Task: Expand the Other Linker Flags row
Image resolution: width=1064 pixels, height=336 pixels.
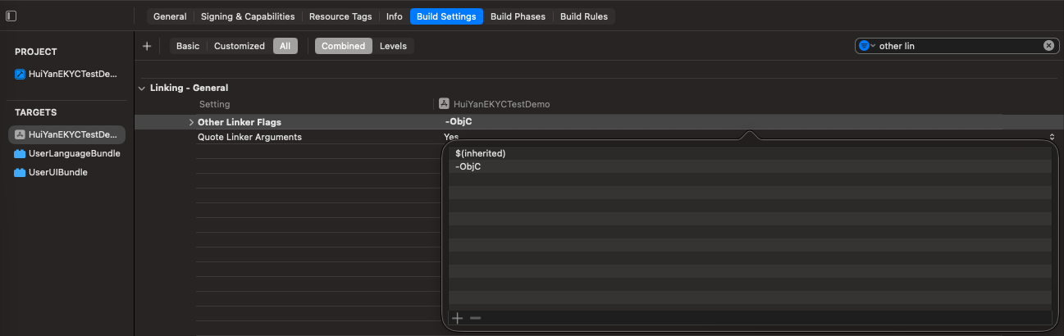Action: (x=191, y=122)
